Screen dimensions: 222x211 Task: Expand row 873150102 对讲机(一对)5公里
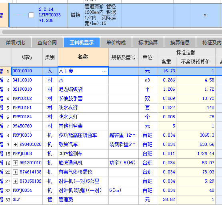[15, 181]
